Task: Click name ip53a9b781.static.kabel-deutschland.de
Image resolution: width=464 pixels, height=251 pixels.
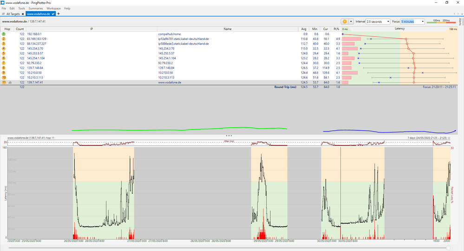Action: 183,39
